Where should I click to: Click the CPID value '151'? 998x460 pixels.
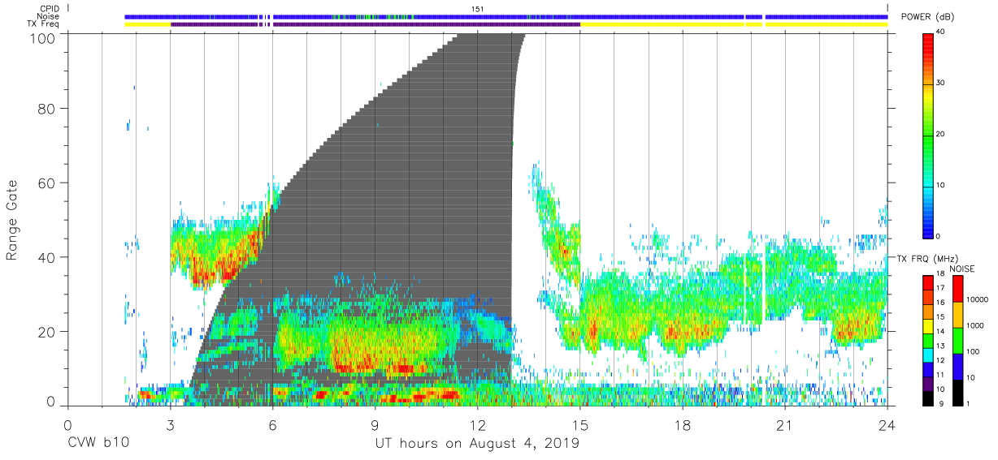point(477,8)
